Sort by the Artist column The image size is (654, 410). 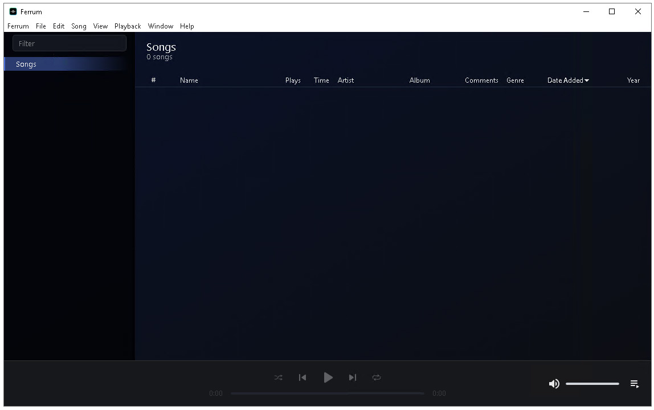tap(346, 80)
